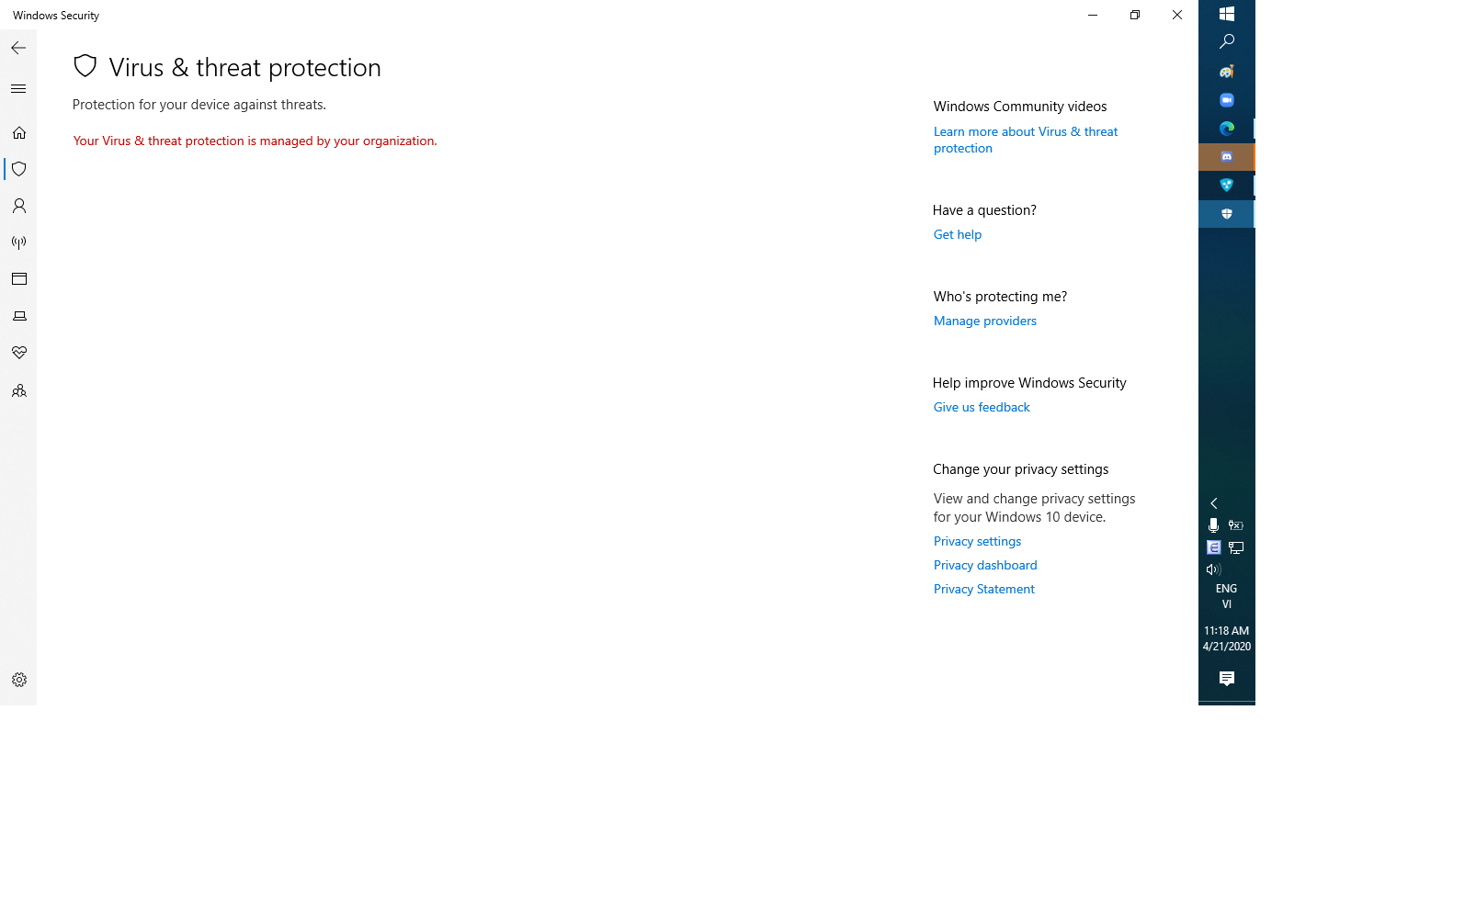Open App & browser control in the sidebar
The width and height of the screenshot is (1476, 913).
(x=18, y=279)
